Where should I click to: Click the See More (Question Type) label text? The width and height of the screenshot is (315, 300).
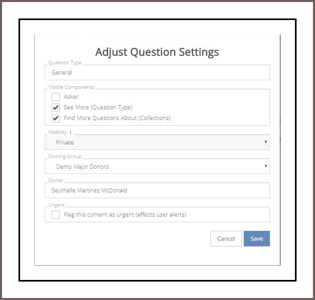pyautogui.click(x=98, y=107)
